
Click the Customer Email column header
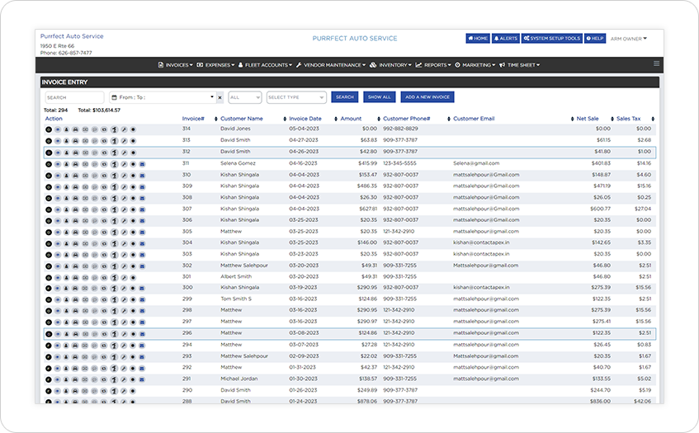[x=474, y=119]
